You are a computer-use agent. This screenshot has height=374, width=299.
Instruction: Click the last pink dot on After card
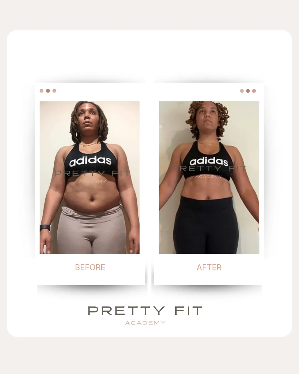(x=254, y=91)
